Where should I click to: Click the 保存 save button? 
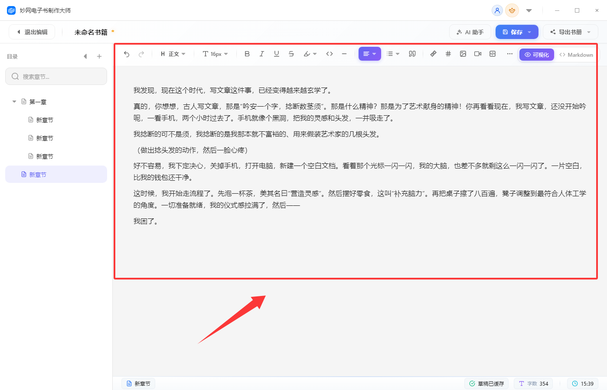click(x=517, y=32)
